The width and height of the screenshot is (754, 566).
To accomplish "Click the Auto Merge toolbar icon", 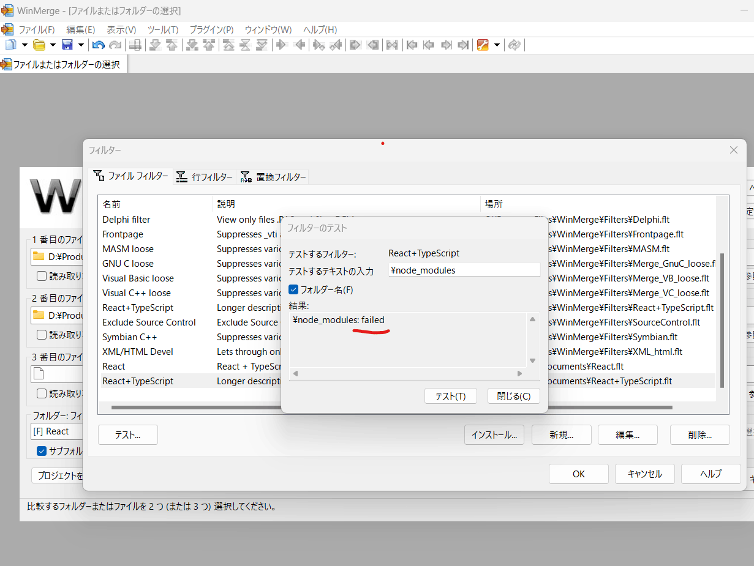I will (392, 45).
